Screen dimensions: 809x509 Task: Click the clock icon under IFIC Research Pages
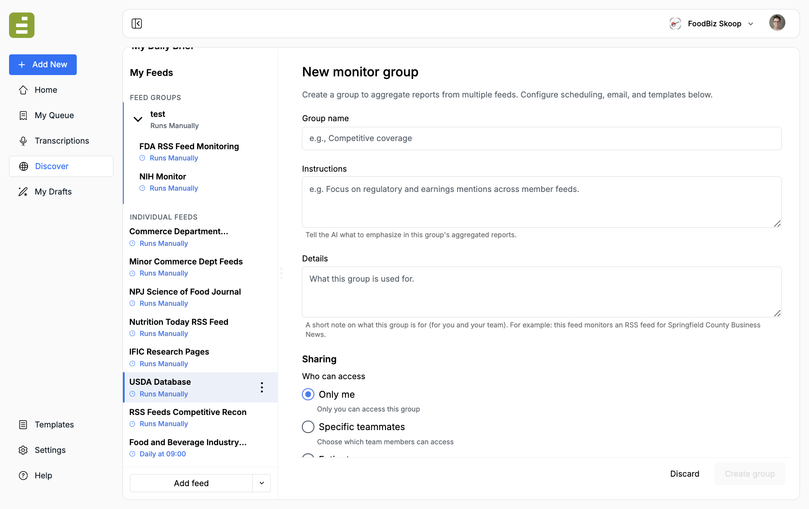pos(132,364)
